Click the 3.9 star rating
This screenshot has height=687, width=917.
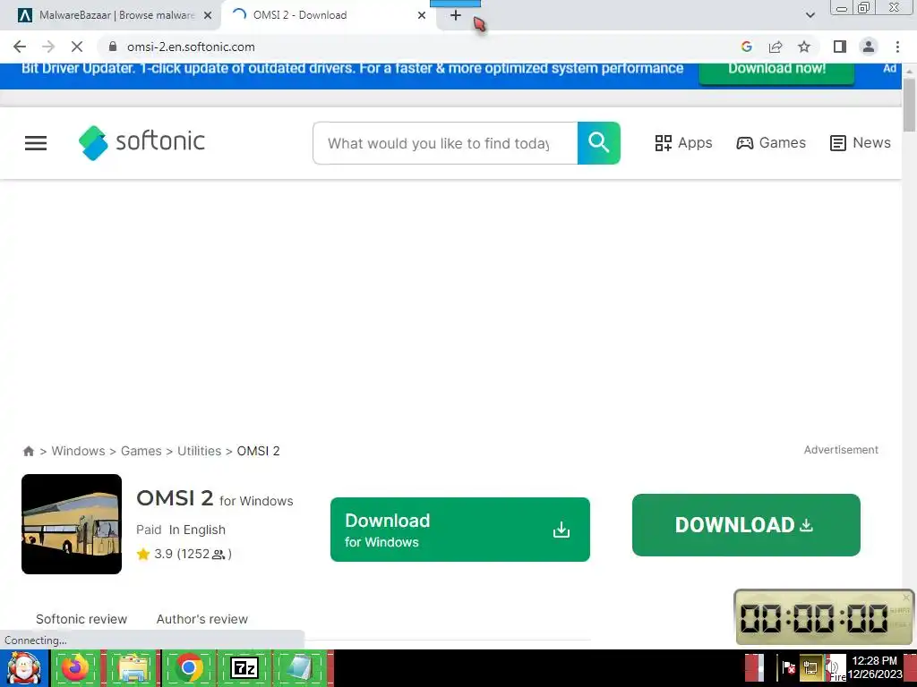pyautogui.click(x=184, y=554)
